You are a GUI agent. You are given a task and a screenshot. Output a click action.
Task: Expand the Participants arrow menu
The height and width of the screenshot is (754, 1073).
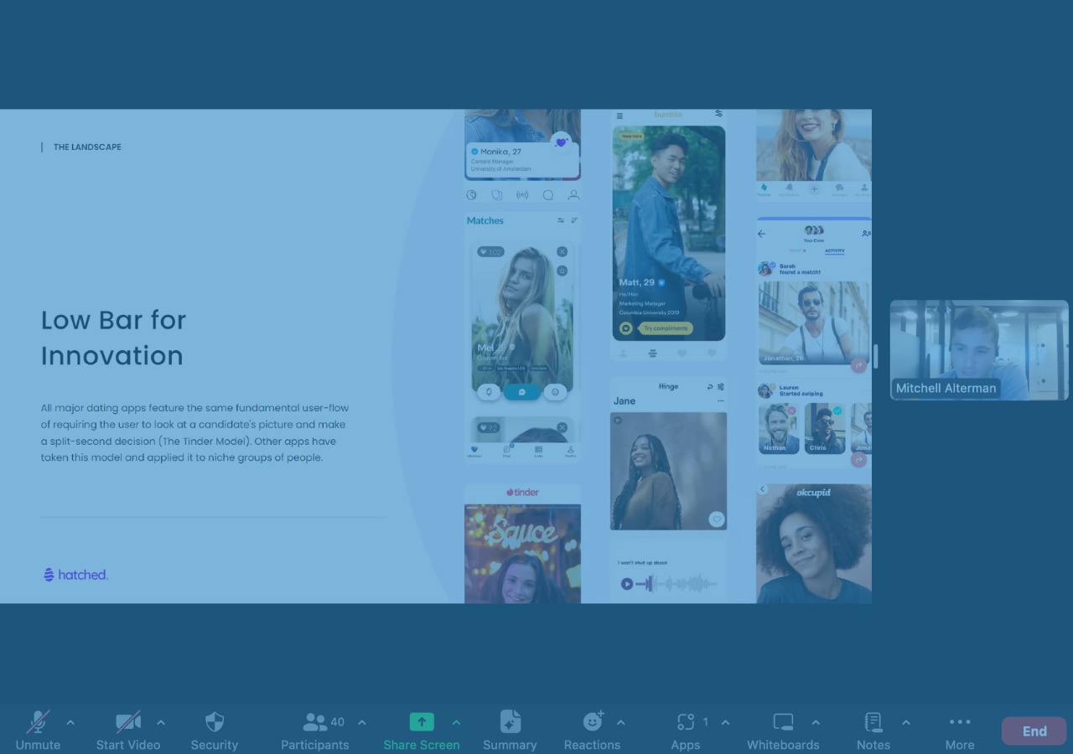point(362,722)
